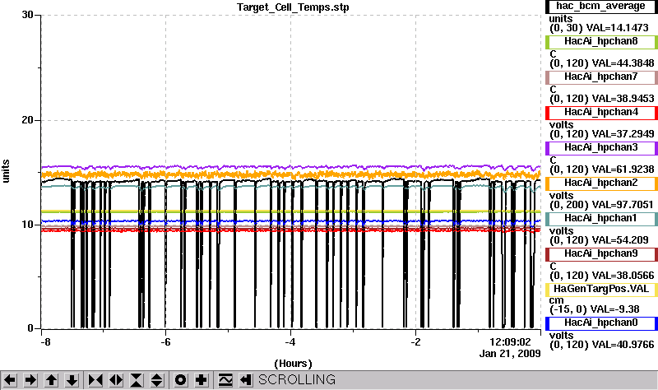Click the scroll-mode arrow icon beside SCROLLING
The width and height of the screenshot is (658, 390).
click(x=246, y=380)
